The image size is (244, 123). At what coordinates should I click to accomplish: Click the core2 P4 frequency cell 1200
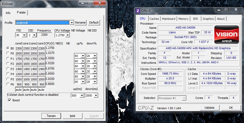coord(34,74)
